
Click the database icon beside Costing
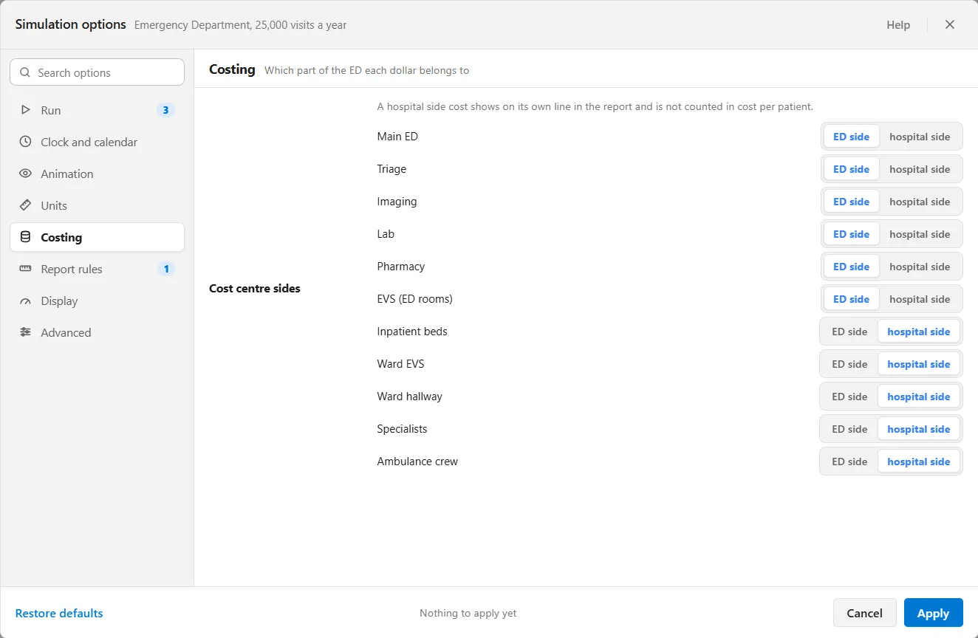[26, 237]
